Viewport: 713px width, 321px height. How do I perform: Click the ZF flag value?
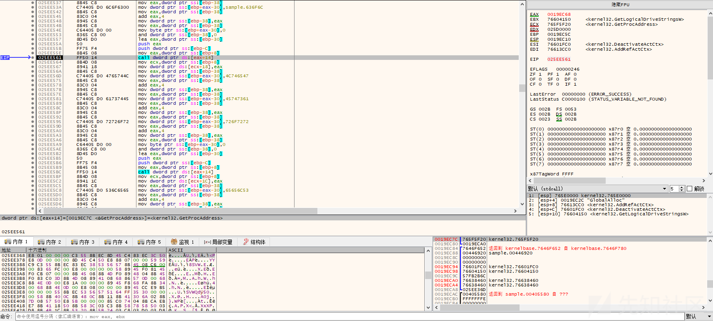[x=540, y=74]
